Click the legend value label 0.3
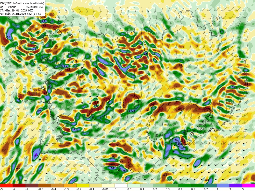This screenshot has height=191, width=255. [168, 189]
